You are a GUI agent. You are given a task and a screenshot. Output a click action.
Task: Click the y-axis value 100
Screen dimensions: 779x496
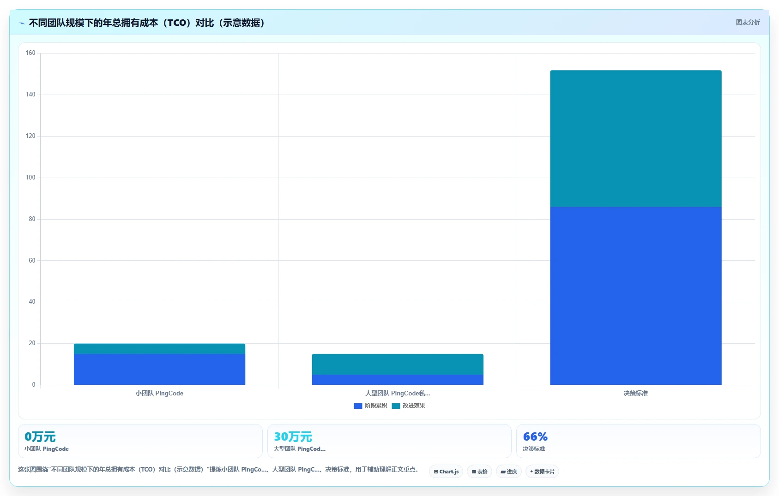(x=30, y=178)
